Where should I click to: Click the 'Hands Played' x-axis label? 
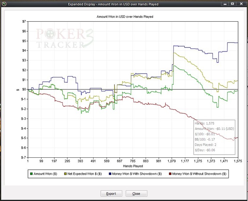tap(133, 166)
